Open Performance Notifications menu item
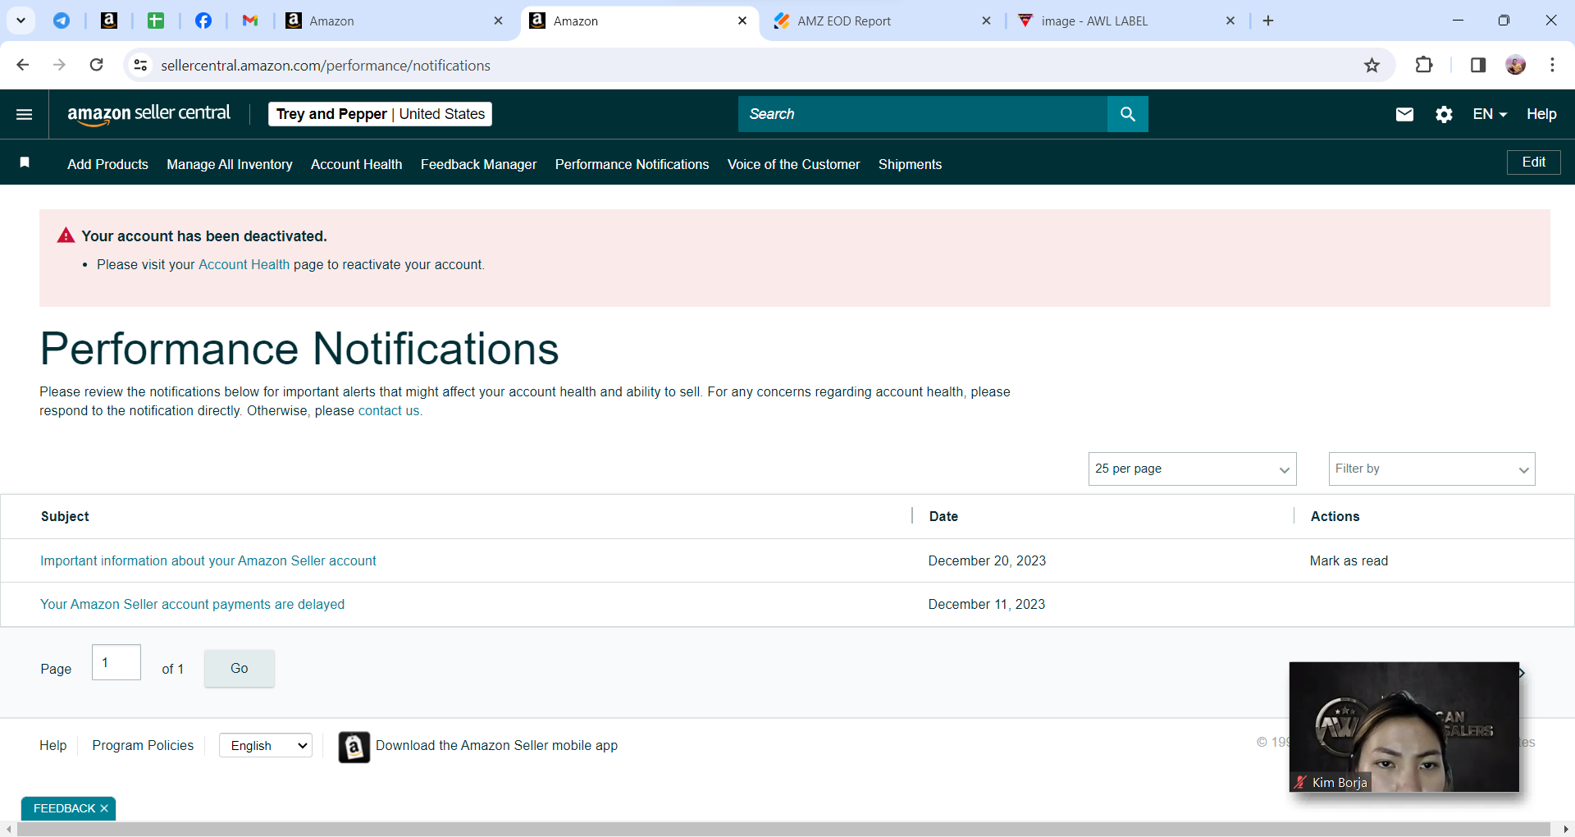This screenshot has height=837, width=1575. pos(632,164)
